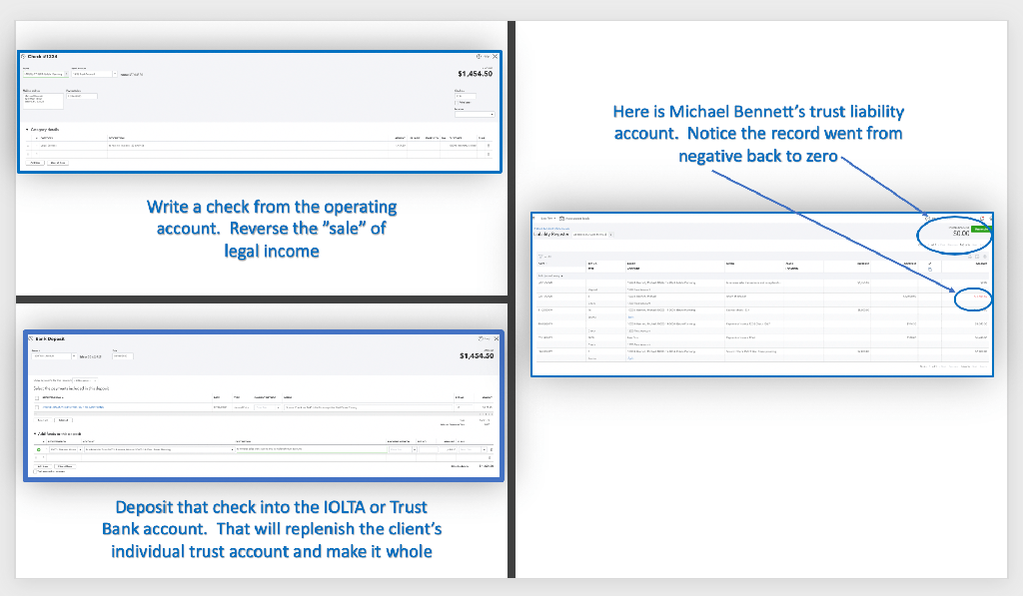Click the date field in the Bank Deposit window
This screenshot has width=1023, height=596.
123,356
